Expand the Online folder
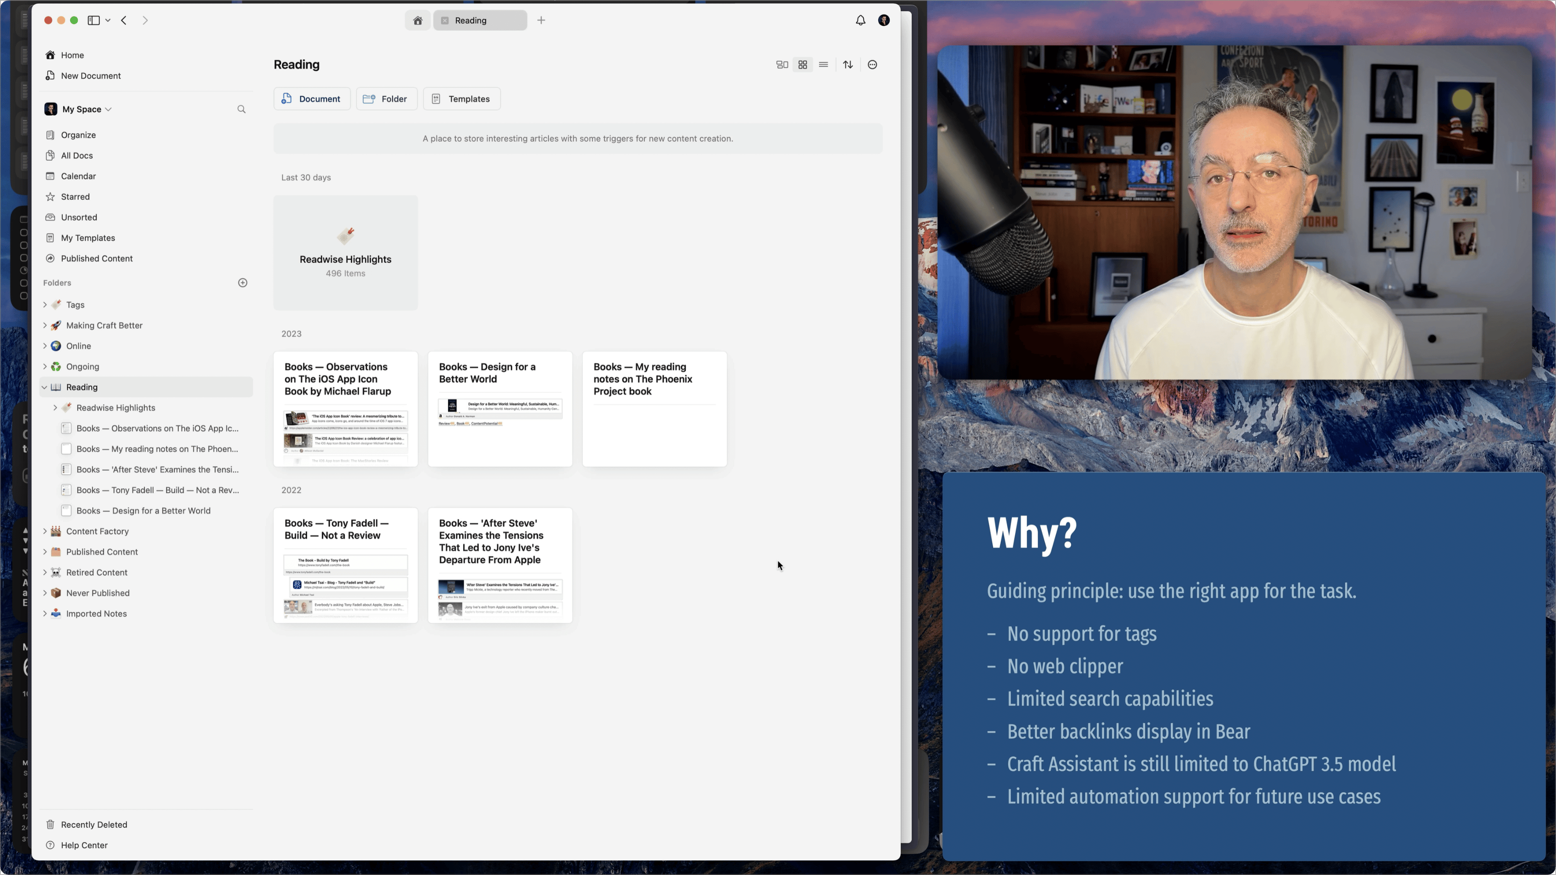1556x875 pixels. point(45,346)
